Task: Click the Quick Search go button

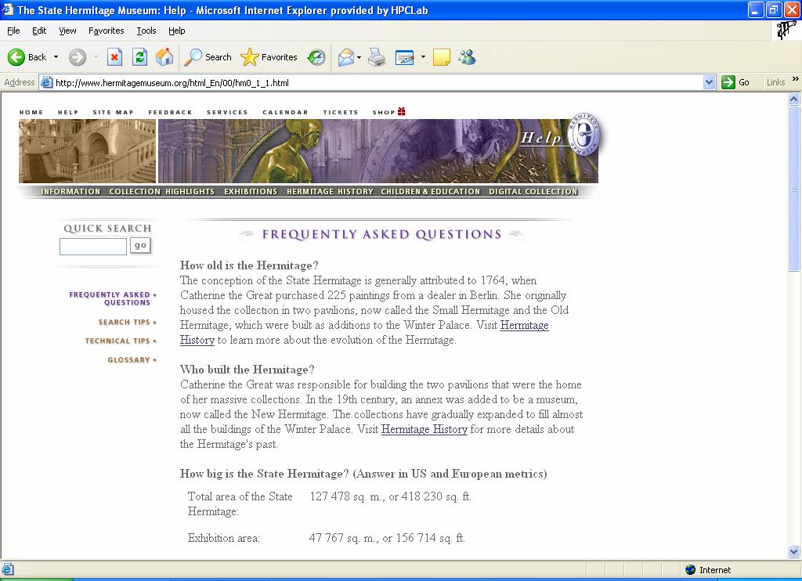Action: click(x=141, y=246)
